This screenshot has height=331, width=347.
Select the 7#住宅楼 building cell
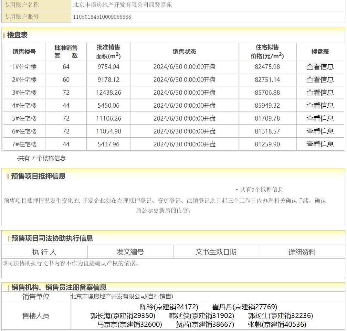point(24,144)
